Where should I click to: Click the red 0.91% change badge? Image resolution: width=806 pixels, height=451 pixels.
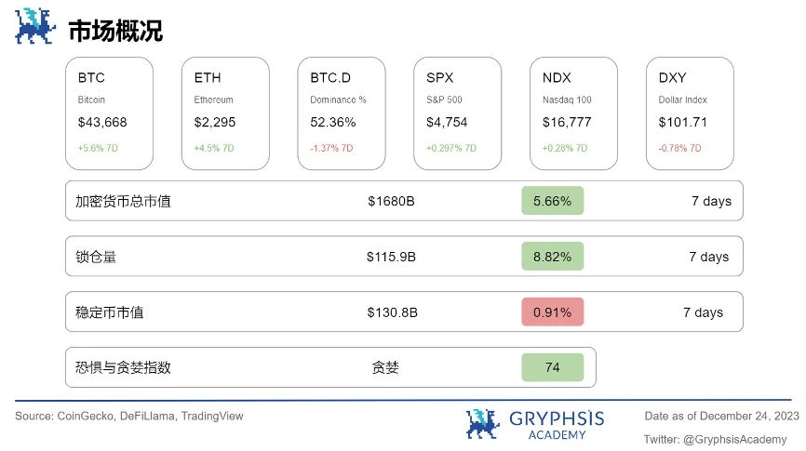[552, 312]
